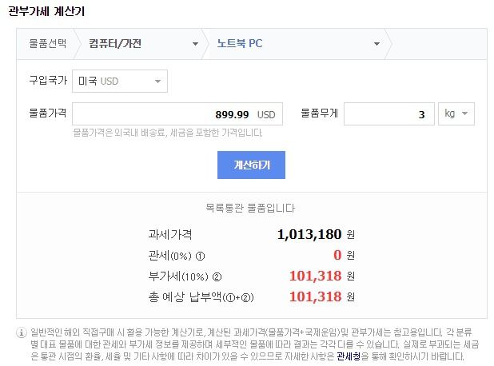Click the 관부가세 계산기 heading

pos(46,12)
